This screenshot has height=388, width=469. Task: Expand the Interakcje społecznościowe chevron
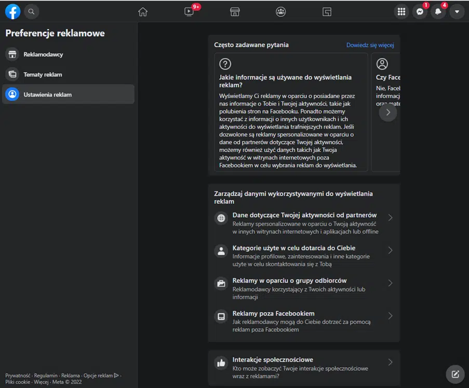391,362
